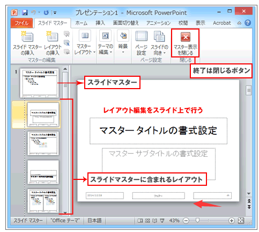Collapse the ribbon with the chevron icon
This screenshot has height=232, width=259.
point(239,23)
